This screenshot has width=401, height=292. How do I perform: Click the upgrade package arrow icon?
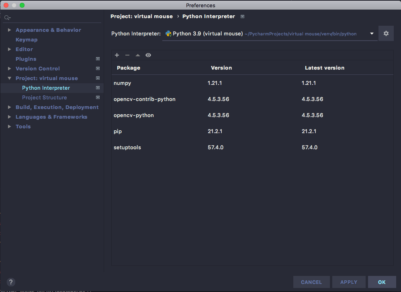click(138, 55)
